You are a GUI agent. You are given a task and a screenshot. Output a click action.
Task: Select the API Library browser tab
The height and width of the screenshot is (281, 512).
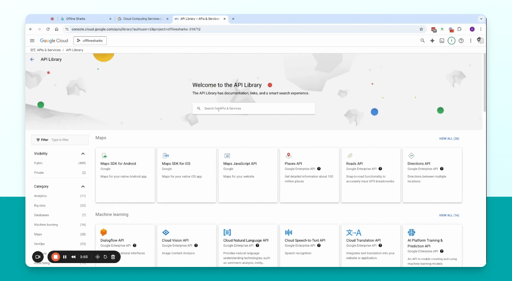[200, 19]
